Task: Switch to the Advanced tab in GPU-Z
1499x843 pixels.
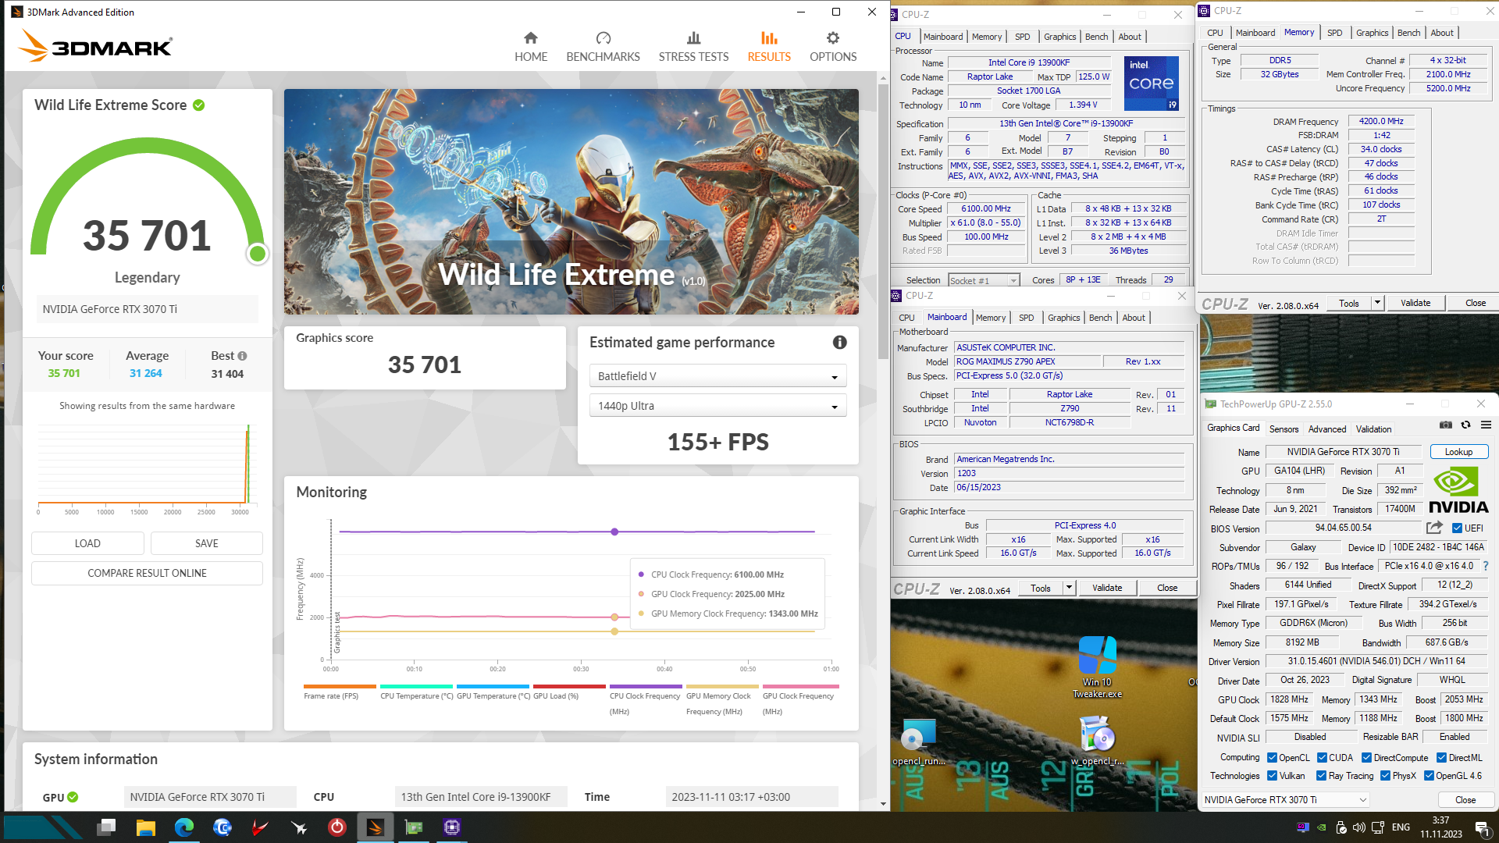Action: (x=1327, y=429)
